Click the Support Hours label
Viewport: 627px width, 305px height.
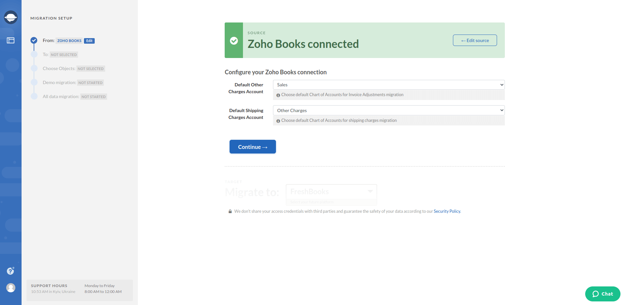49,286
